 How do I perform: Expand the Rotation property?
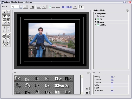point(95,90)
